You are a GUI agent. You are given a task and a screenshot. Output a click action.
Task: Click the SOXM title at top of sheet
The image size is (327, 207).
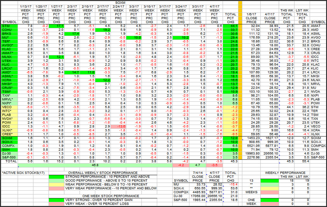(x=118, y=2)
